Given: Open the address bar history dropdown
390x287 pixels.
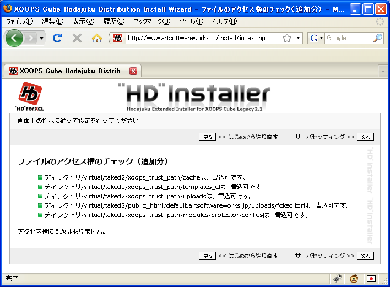Looking at the screenshot, I should coord(298,38).
